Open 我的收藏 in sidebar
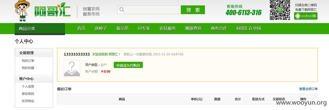 (28, 68)
